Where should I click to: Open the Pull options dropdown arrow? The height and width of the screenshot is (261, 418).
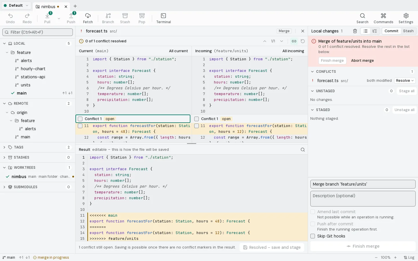point(59,19)
